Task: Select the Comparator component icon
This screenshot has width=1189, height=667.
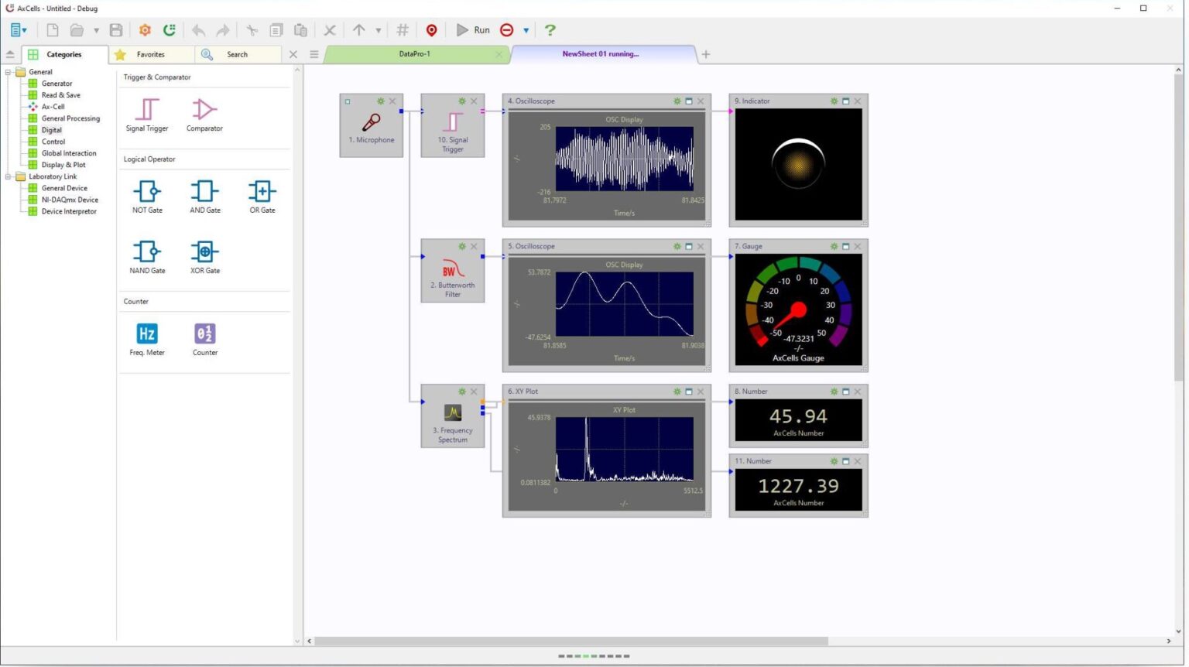Action: click(x=204, y=109)
